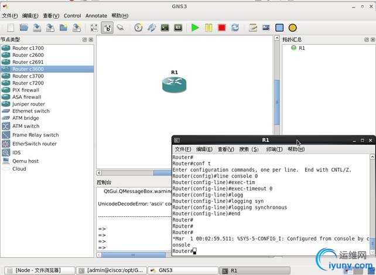
Task: Select R1 router on the canvas
Action: pos(174,84)
